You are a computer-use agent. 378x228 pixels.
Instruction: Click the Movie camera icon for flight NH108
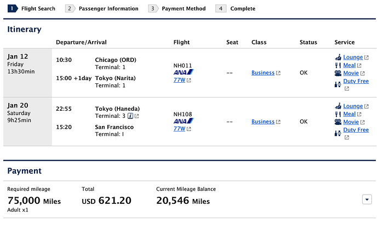click(x=338, y=122)
